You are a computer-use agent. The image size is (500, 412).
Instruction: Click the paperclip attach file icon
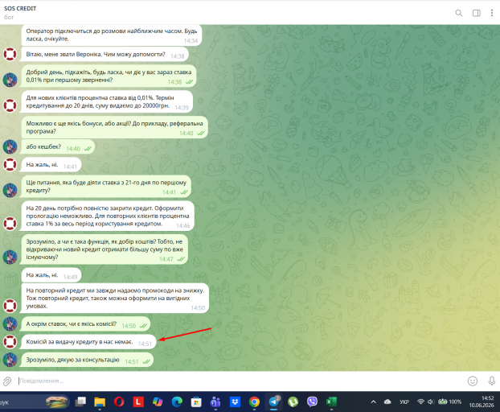[x=7, y=381]
